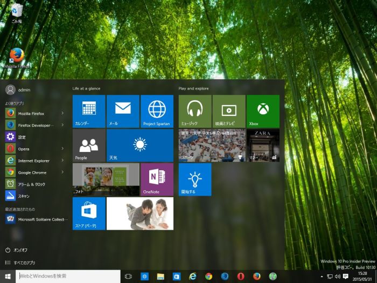Open the ミュージック music tile

tap(195, 111)
